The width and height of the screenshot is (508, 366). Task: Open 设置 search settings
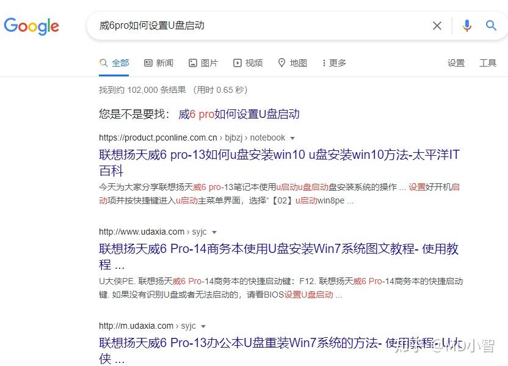(x=456, y=63)
